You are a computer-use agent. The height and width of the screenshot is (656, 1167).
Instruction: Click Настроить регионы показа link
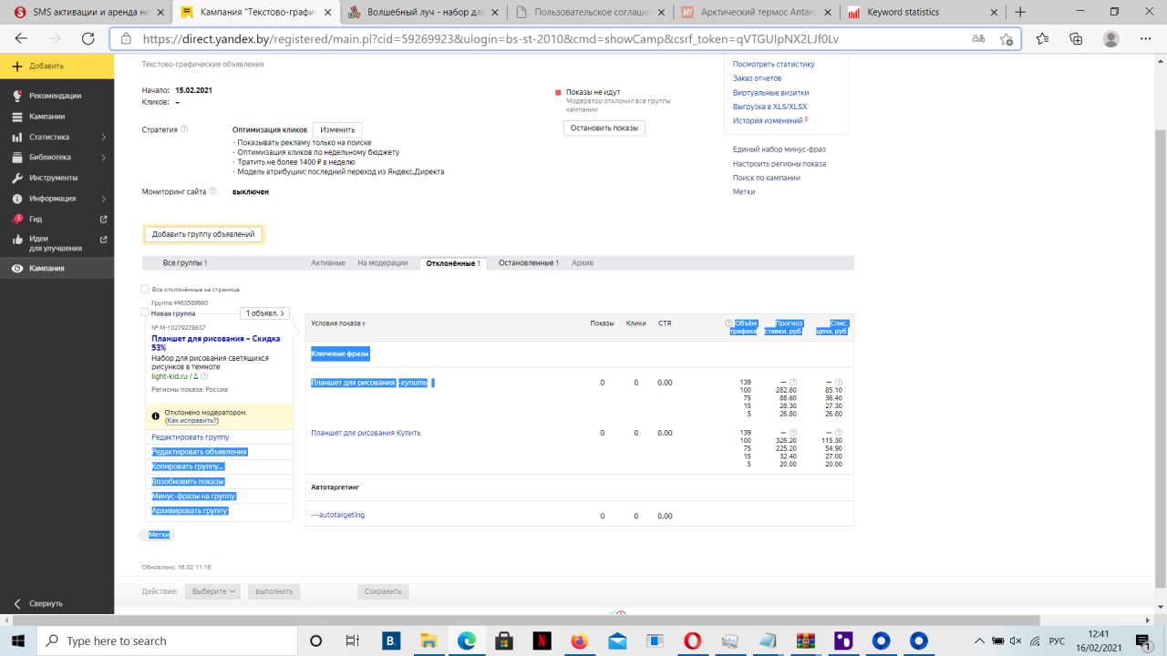pos(780,163)
